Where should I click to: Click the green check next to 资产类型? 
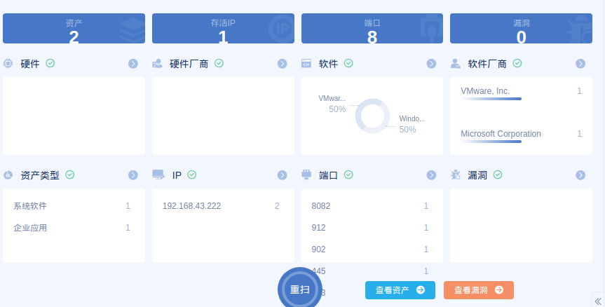coord(70,175)
